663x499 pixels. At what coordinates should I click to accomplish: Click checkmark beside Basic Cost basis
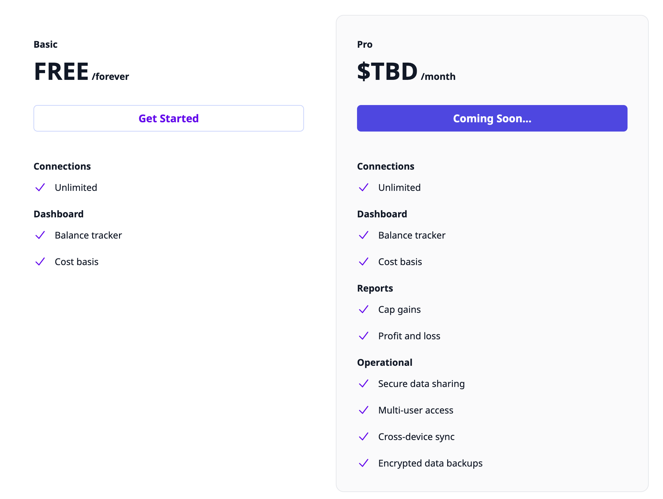pos(40,262)
